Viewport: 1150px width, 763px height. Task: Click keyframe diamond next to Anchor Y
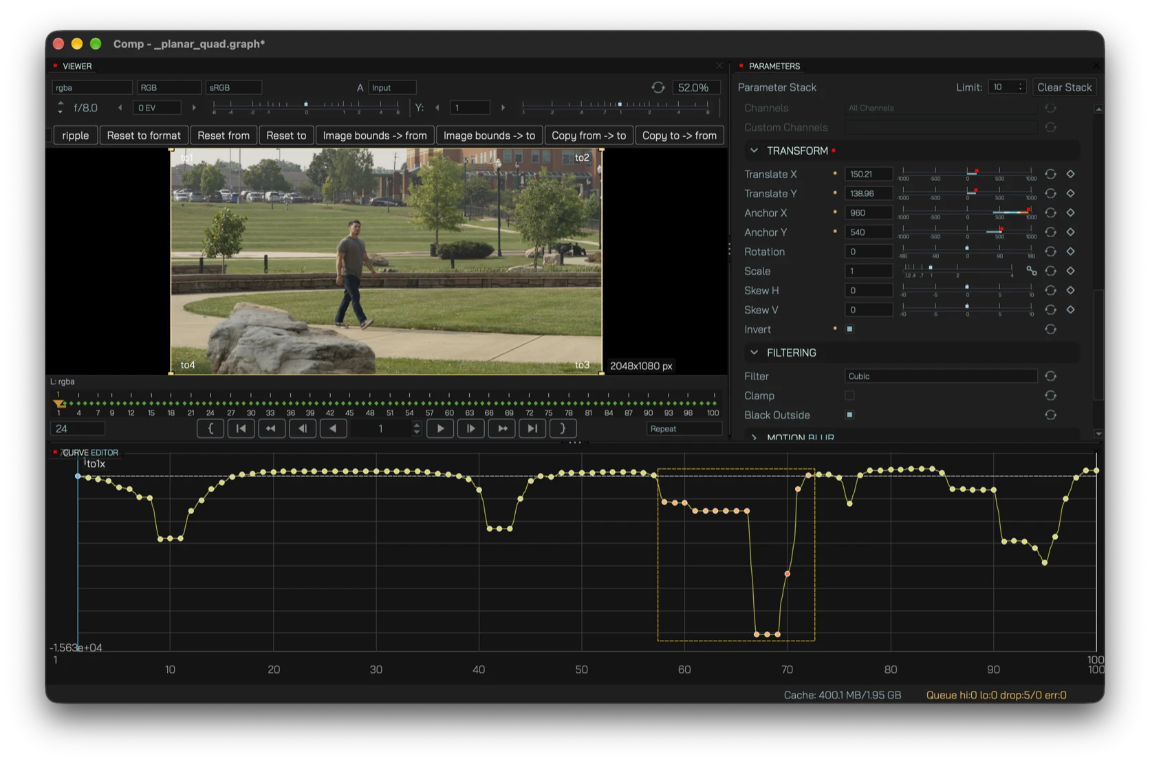tap(1070, 232)
